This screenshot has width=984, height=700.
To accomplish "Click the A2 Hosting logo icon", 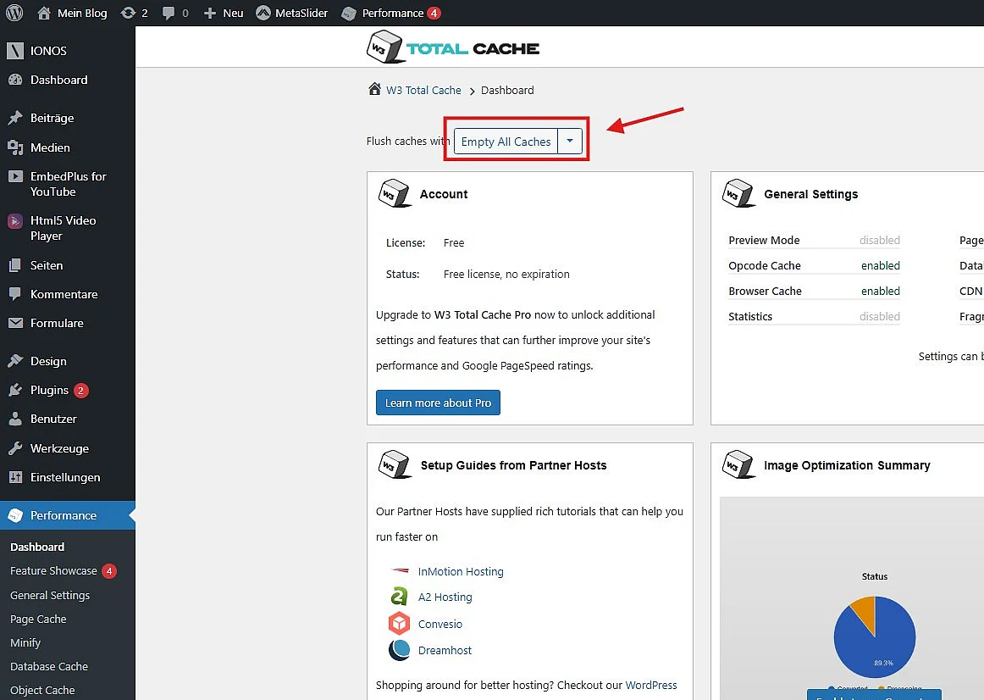I will click(399, 597).
